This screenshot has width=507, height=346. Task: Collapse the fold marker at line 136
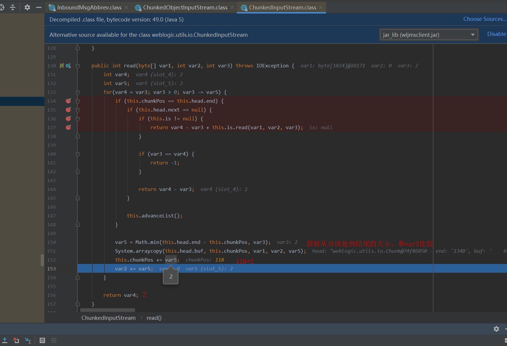pos(78,119)
